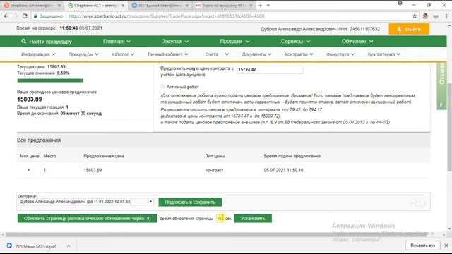The height and width of the screenshot is (254, 452).
Task: Click Предложенная цена column header
Action: tap(104, 156)
